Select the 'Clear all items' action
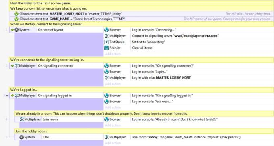The width and height of the screenshot is (274, 146). coord(142,48)
